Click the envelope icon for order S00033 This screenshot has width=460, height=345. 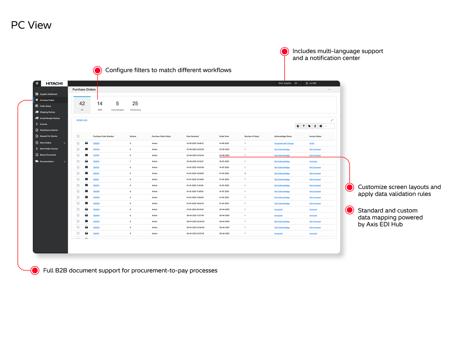(x=86, y=143)
